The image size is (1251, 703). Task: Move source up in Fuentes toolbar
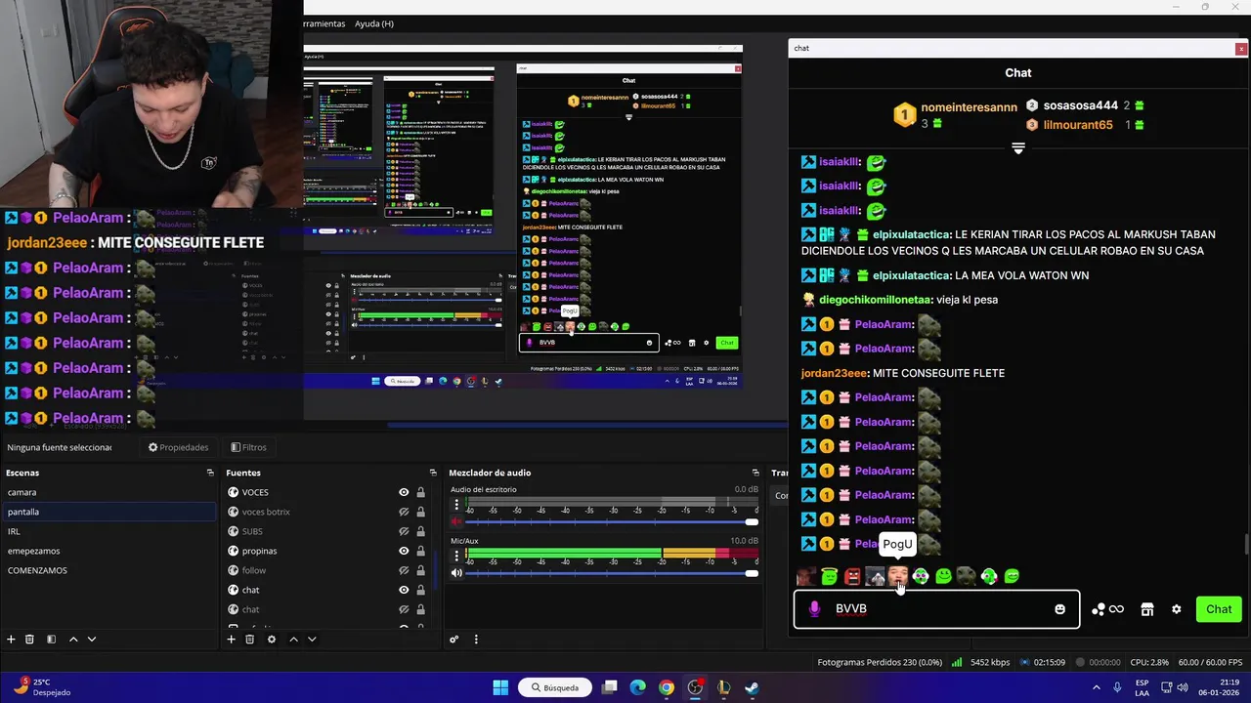tap(293, 639)
